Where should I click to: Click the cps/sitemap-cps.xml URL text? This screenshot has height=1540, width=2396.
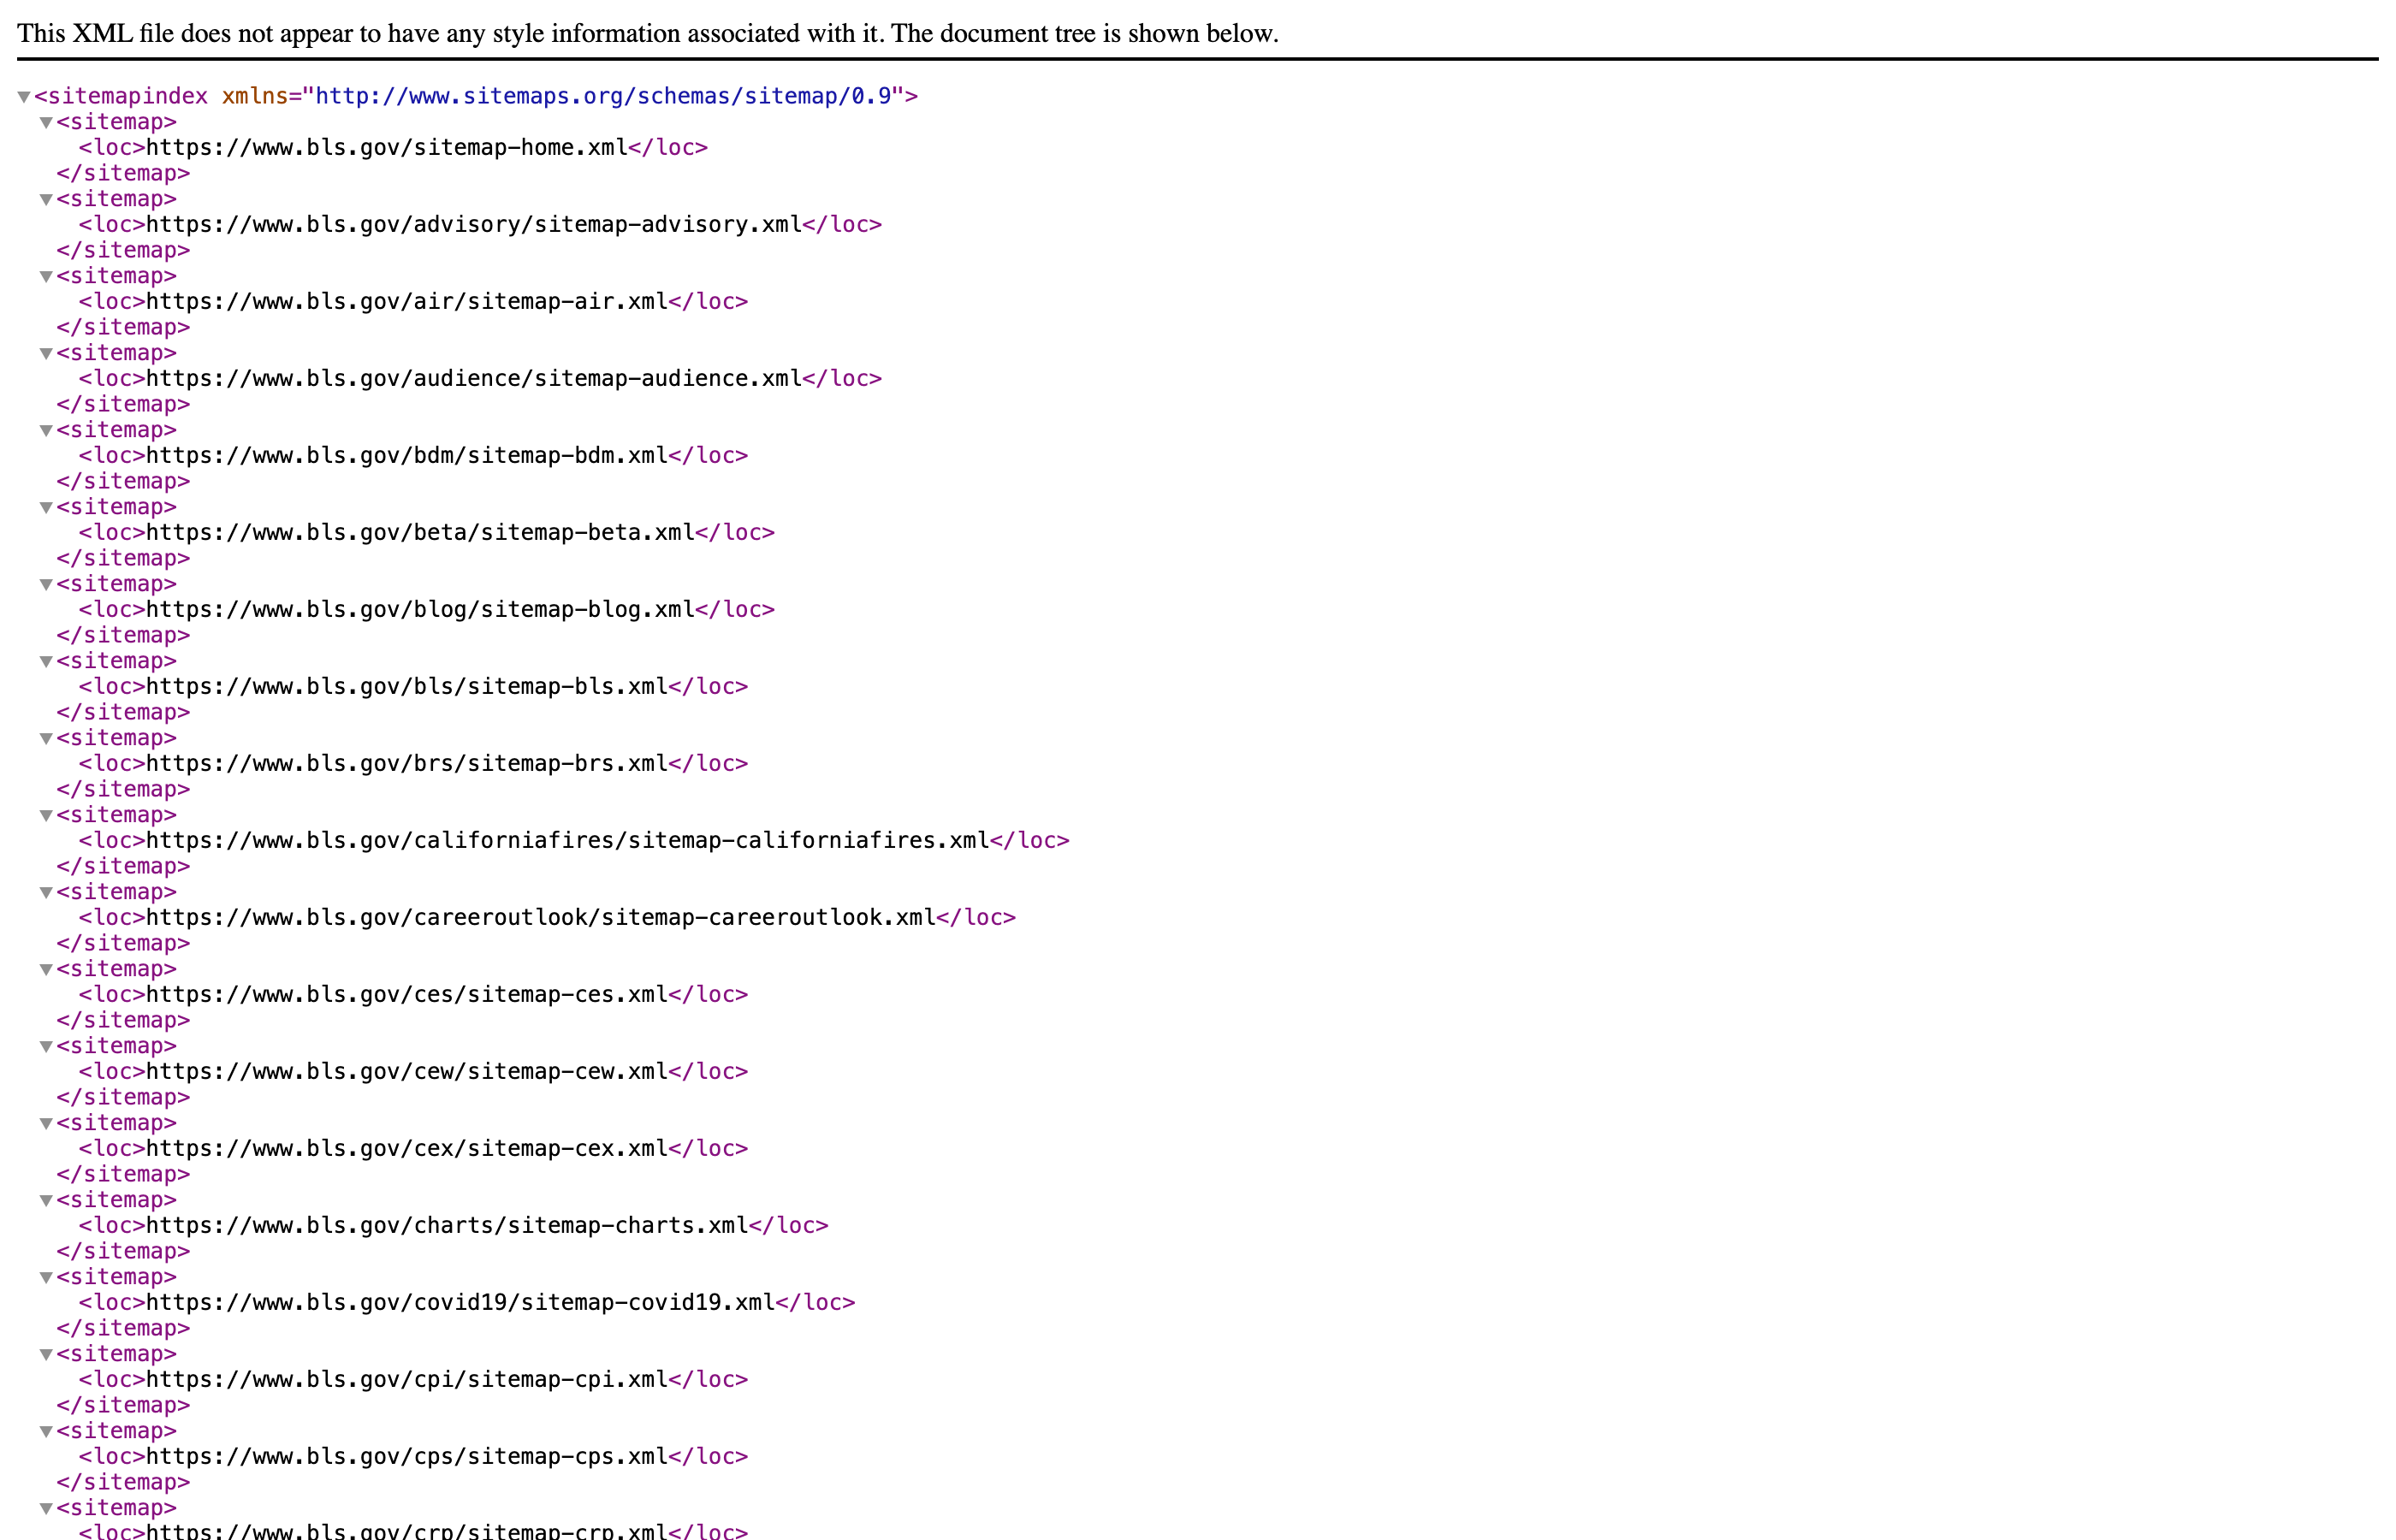(407, 1457)
